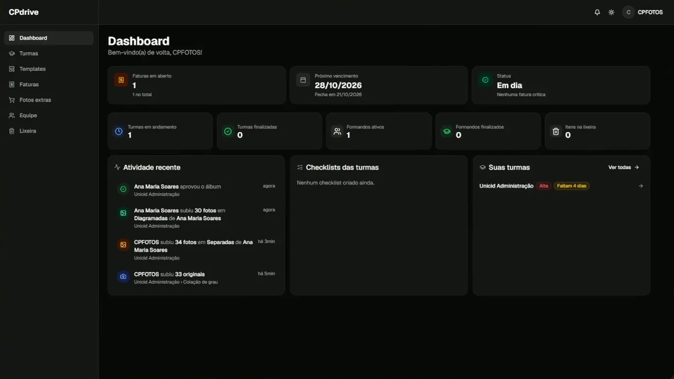Click the Suas turmas cap icon
Viewport: 674px width, 379px height.
coord(483,167)
